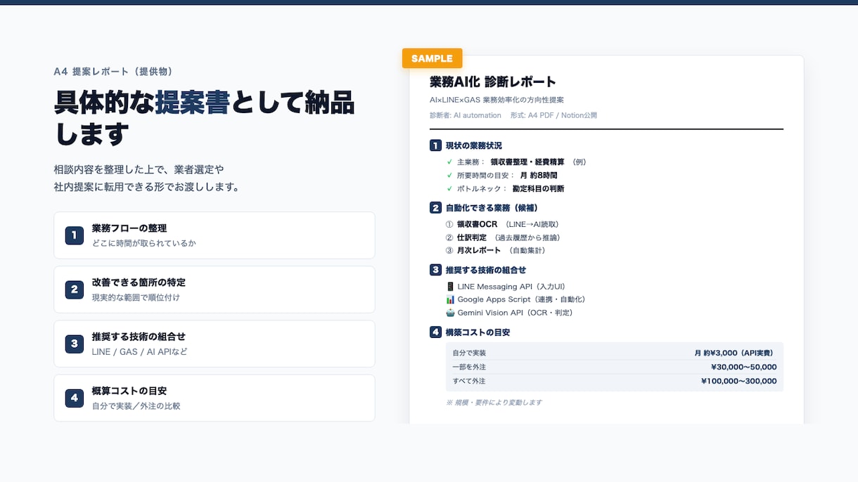Click the cost value 月 約¥3,000（API実費）
The width and height of the screenshot is (858, 482).
[x=735, y=353]
